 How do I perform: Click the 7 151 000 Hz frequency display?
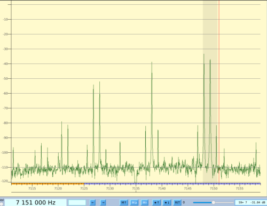36,202
